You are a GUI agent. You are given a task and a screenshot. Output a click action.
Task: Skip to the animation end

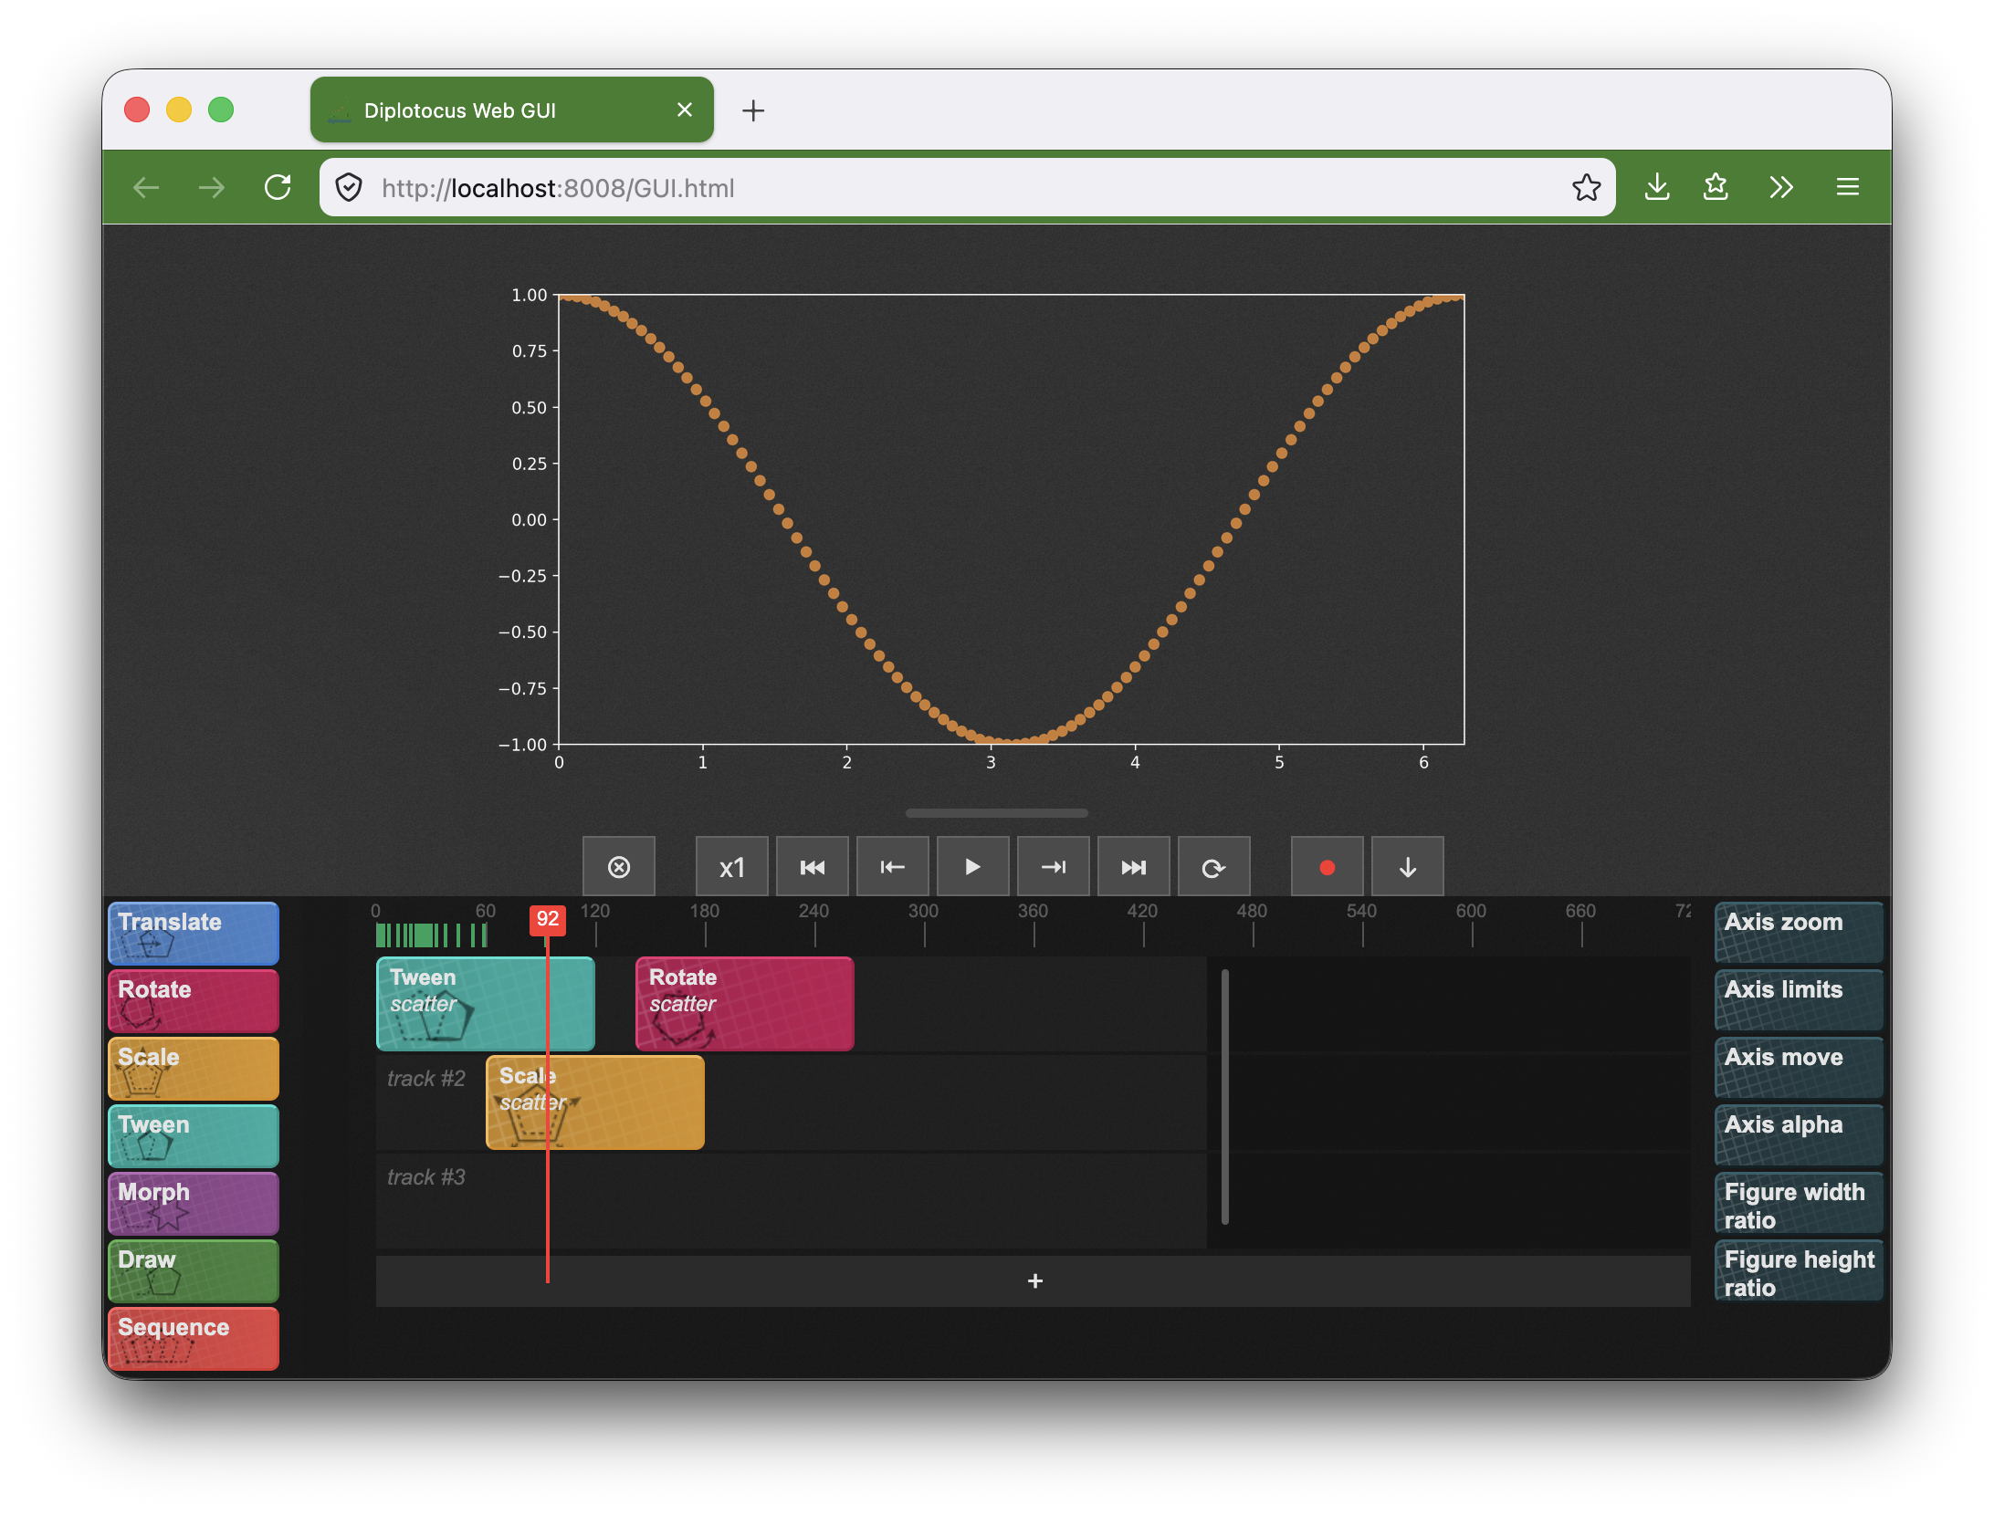(1133, 867)
